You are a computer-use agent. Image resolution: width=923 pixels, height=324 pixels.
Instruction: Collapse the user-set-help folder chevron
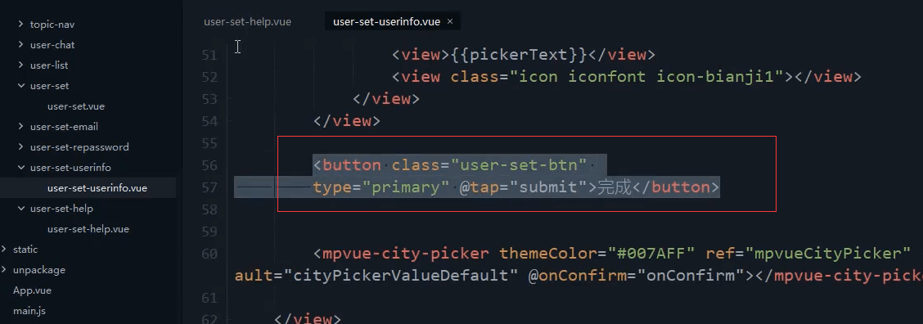pyautogui.click(x=21, y=209)
